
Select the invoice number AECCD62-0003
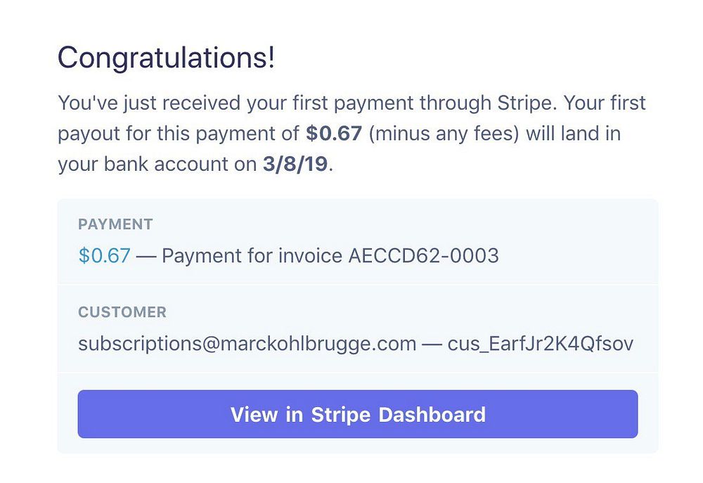click(x=424, y=256)
